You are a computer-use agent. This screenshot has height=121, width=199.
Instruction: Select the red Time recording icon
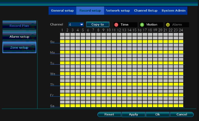click(x=116, y=25)
